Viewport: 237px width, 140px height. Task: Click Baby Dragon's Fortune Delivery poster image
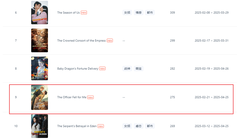[x=39, y=69]
